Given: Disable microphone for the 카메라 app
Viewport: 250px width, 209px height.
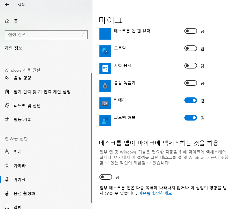Looking at the screenshot, I should (191, 100).
